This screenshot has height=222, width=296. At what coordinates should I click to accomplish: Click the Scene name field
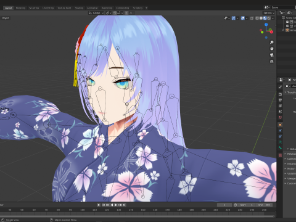click(x=282, y=7)
